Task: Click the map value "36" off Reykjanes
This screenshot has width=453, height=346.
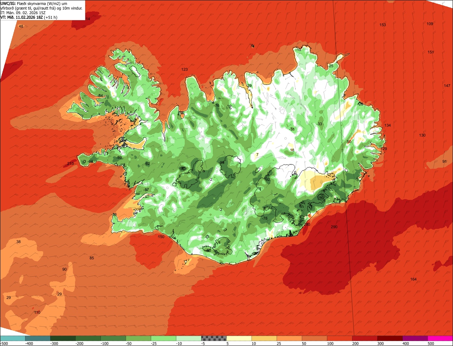Action: [114, 214]
